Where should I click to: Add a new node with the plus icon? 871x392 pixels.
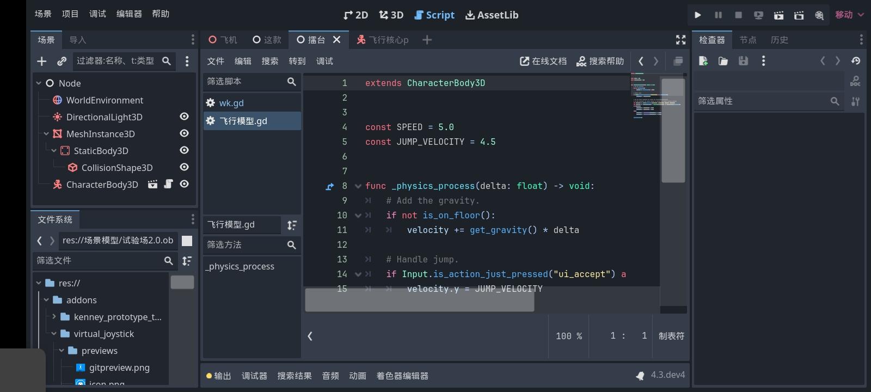[x=42, y=61]
